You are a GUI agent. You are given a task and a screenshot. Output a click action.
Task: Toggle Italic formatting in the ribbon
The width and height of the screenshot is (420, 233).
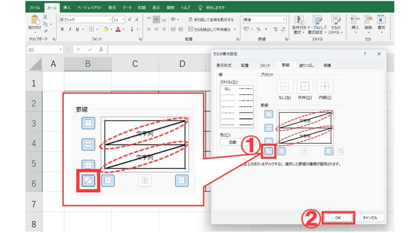point(70,29)
